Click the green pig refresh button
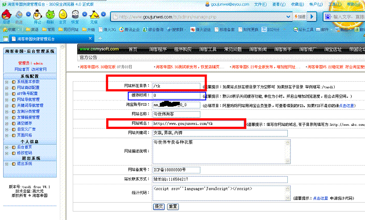The height and width of the screenshot is (220, 365). click(50, 15)
